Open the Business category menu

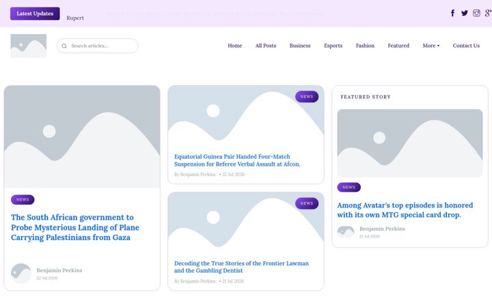[300, 46]
